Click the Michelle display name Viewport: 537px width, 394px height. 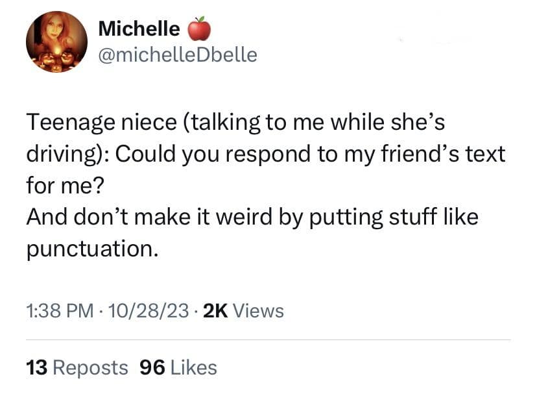139,29
